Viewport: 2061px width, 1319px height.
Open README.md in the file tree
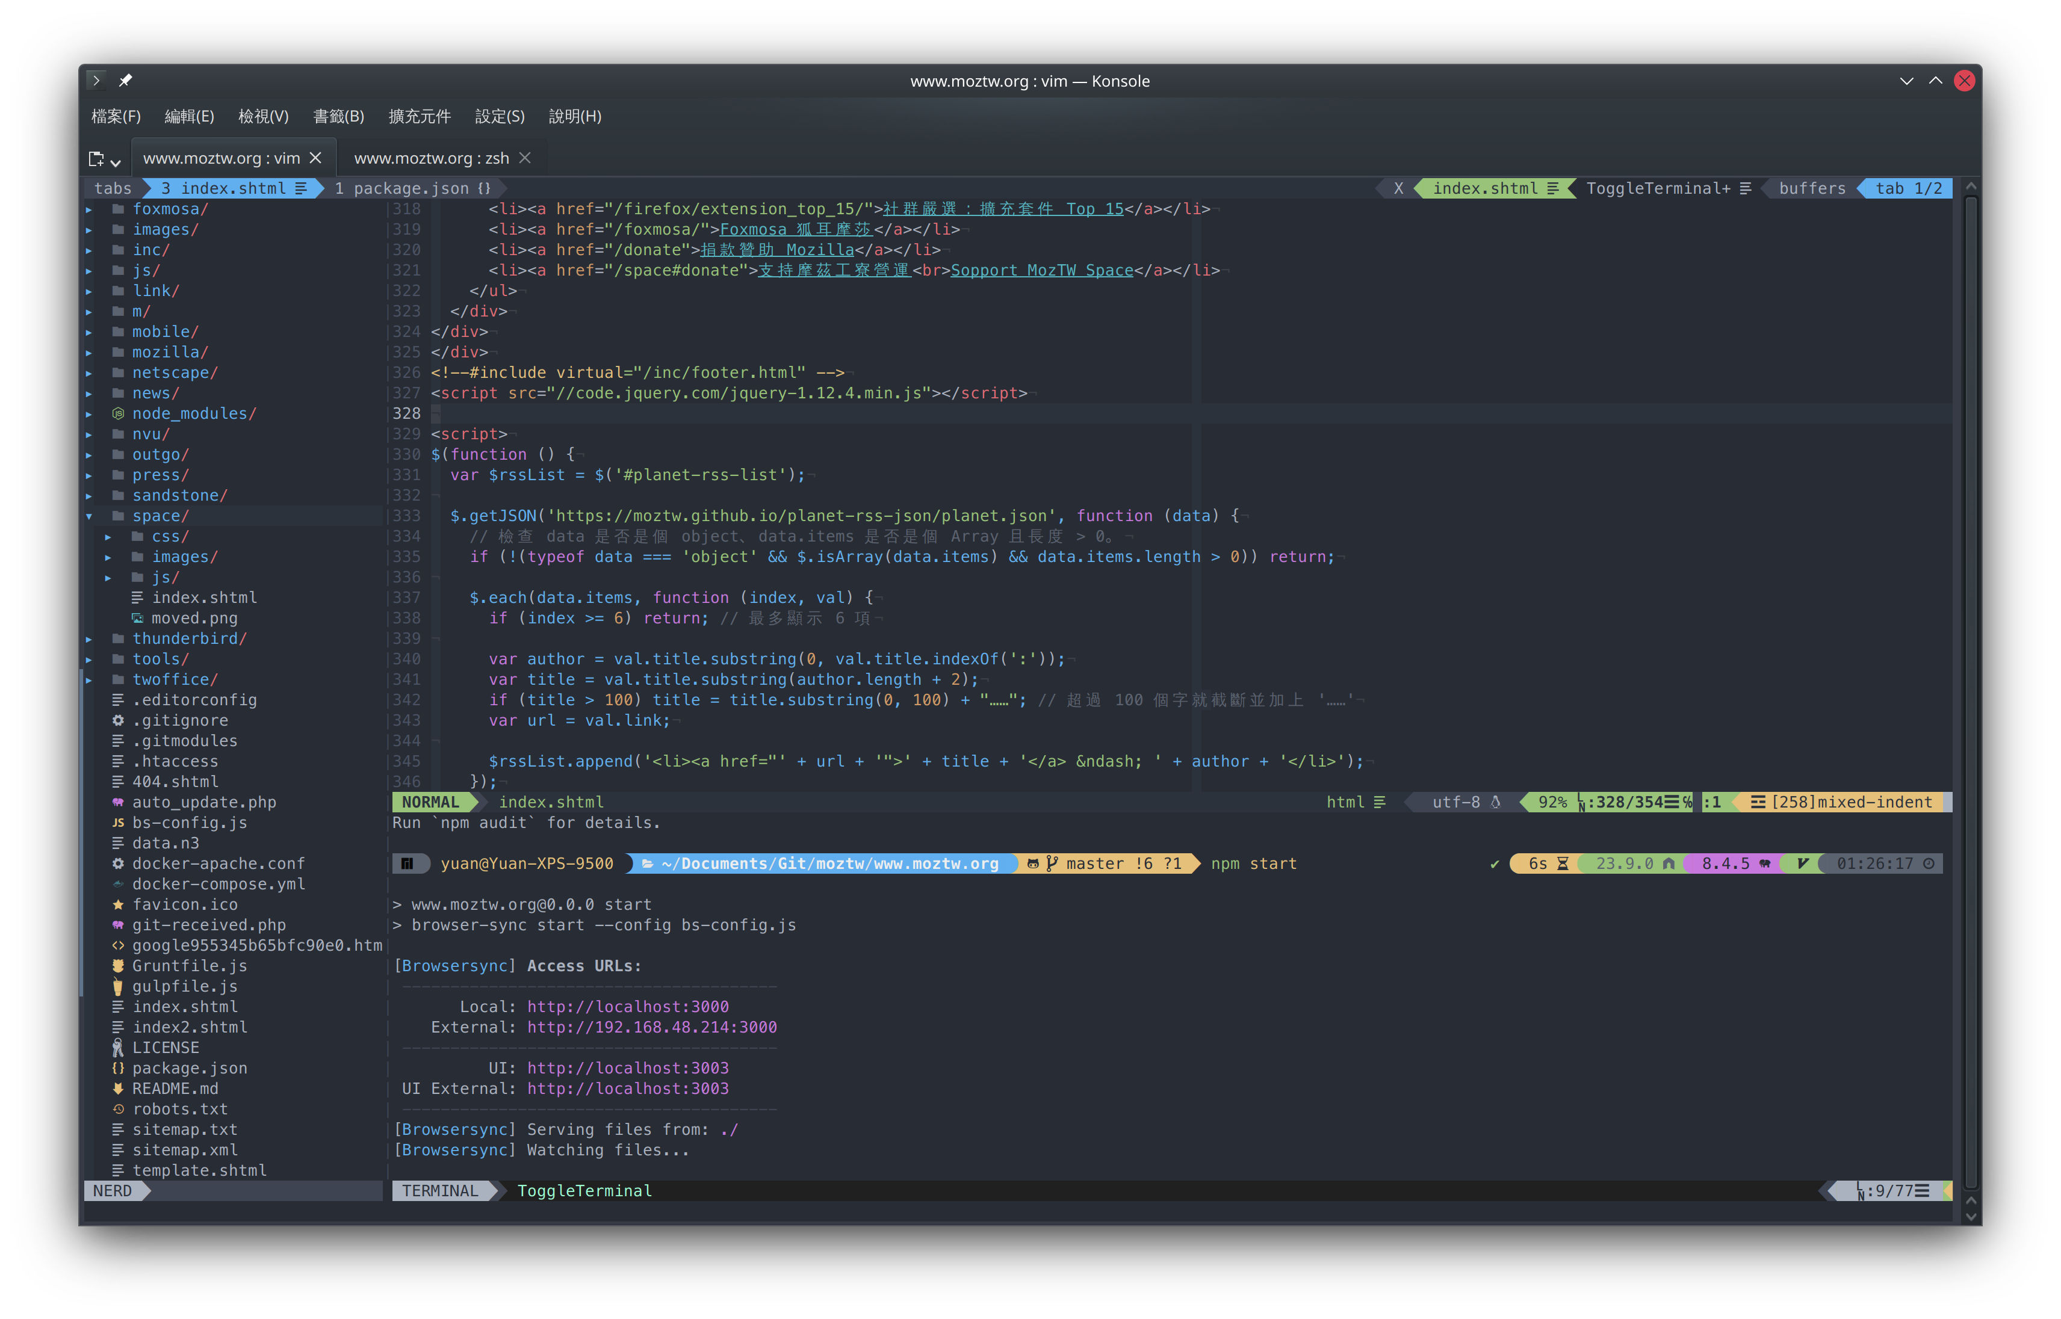175,1089
